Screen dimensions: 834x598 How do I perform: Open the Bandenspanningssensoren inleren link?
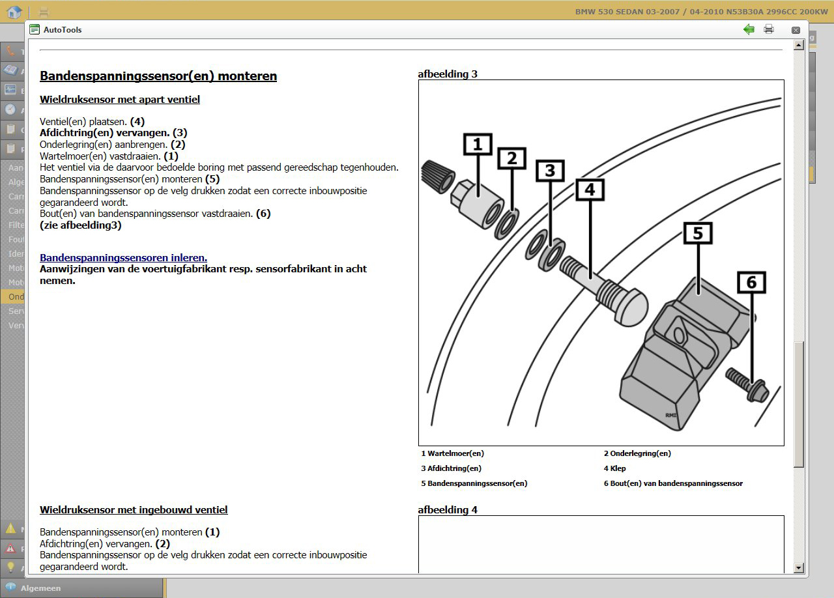[123, 257]
